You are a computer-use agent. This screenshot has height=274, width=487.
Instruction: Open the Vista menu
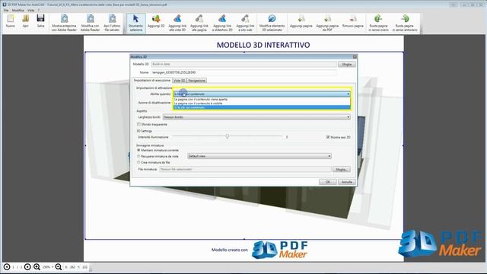(30, 10)
